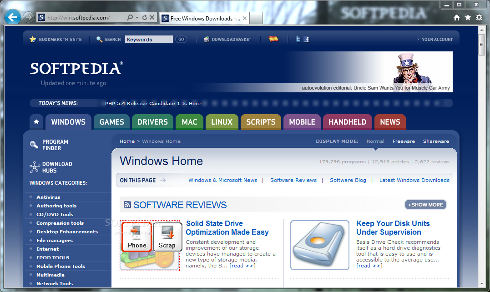Open the Antivirus category

click(x=48, y=197)
